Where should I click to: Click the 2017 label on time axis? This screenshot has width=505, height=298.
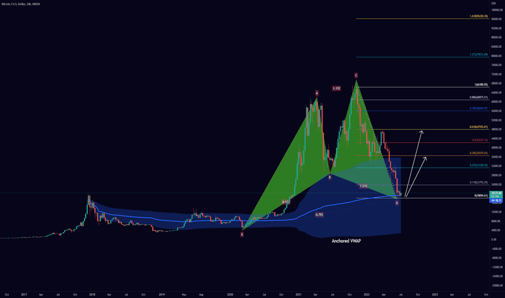point(24,295)
